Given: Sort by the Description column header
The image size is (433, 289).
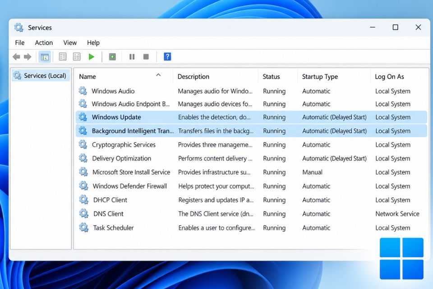Looking at the screenshot, I should (x=193, y=77).
